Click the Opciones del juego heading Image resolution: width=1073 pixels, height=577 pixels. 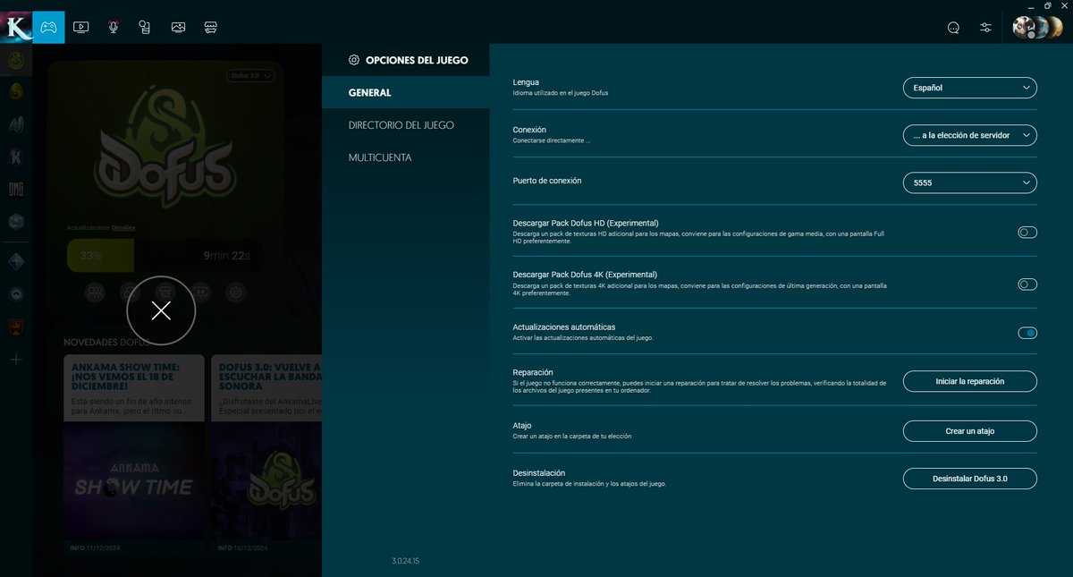(x=417, y=60)
